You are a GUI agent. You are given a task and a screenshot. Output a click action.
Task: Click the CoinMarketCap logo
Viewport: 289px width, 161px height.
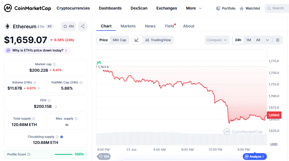click(x=27, y=8)
